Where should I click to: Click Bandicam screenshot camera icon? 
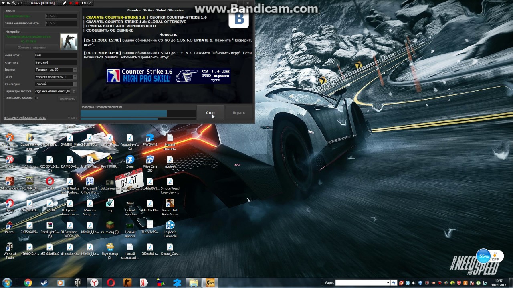coord(83,3)
